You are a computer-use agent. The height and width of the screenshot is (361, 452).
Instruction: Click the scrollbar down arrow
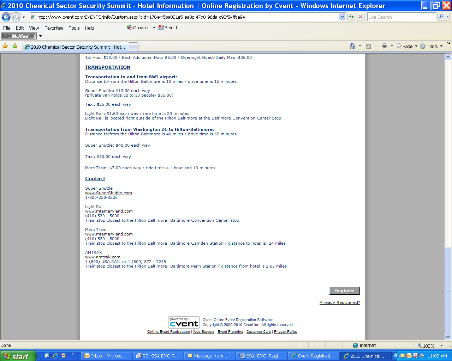448,337
